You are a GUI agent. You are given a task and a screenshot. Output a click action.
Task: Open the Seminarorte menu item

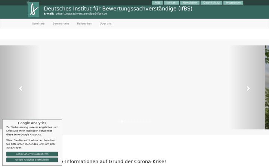pyautogui.click(x=61, y=24)
